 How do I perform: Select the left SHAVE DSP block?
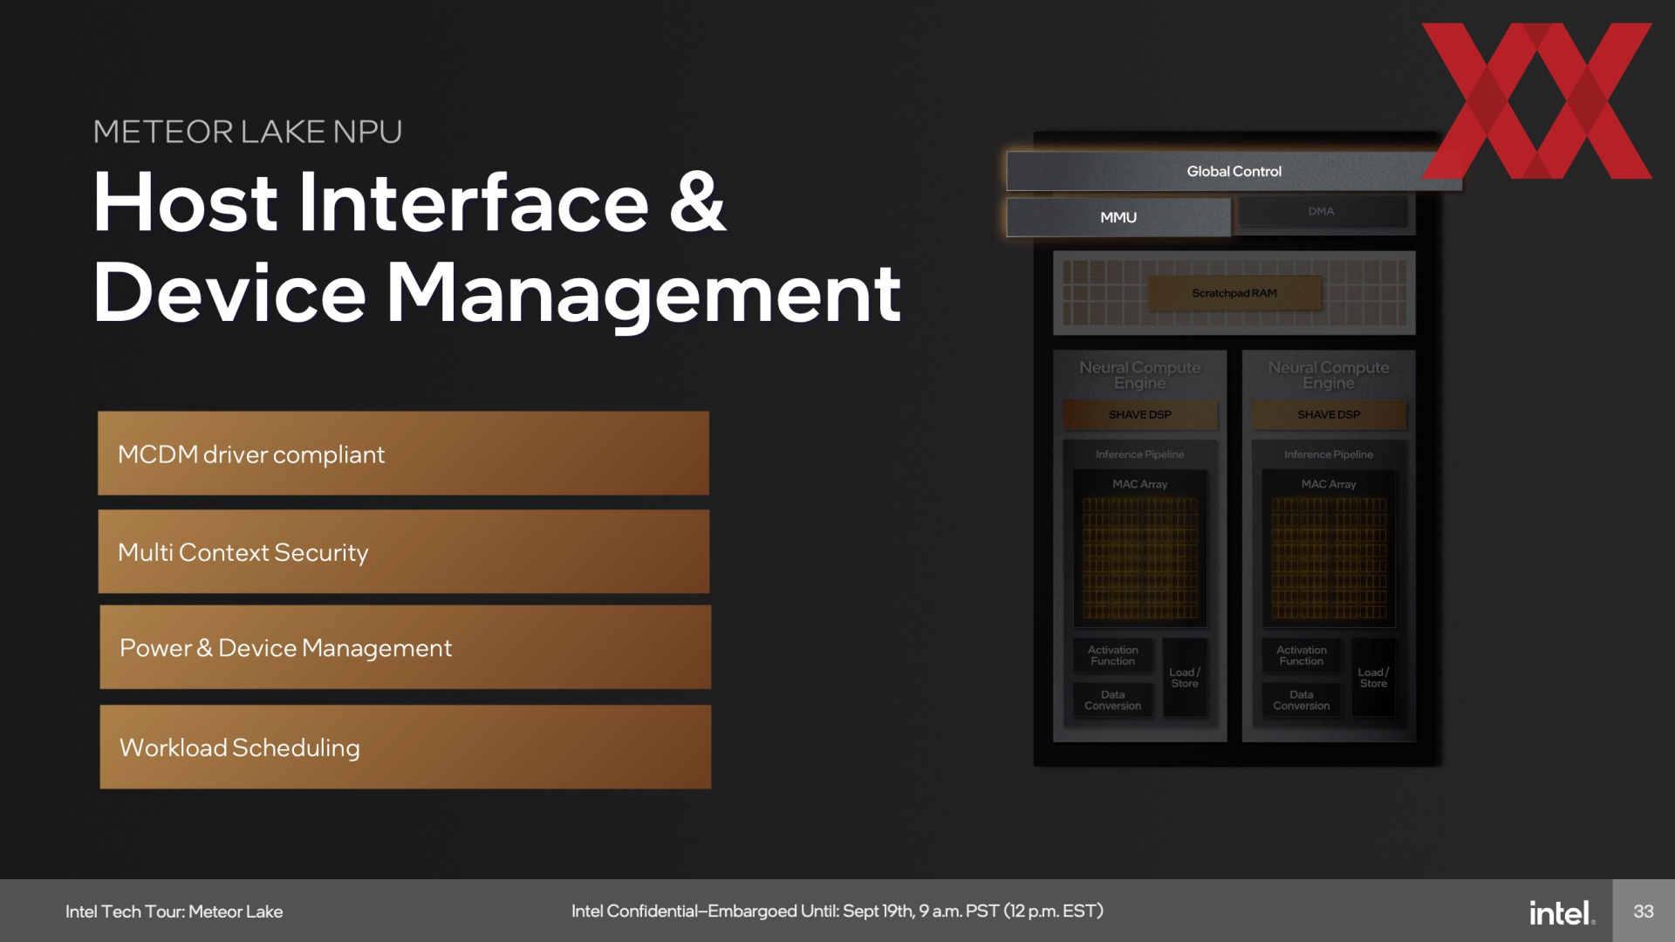(x=1139, y=414)
